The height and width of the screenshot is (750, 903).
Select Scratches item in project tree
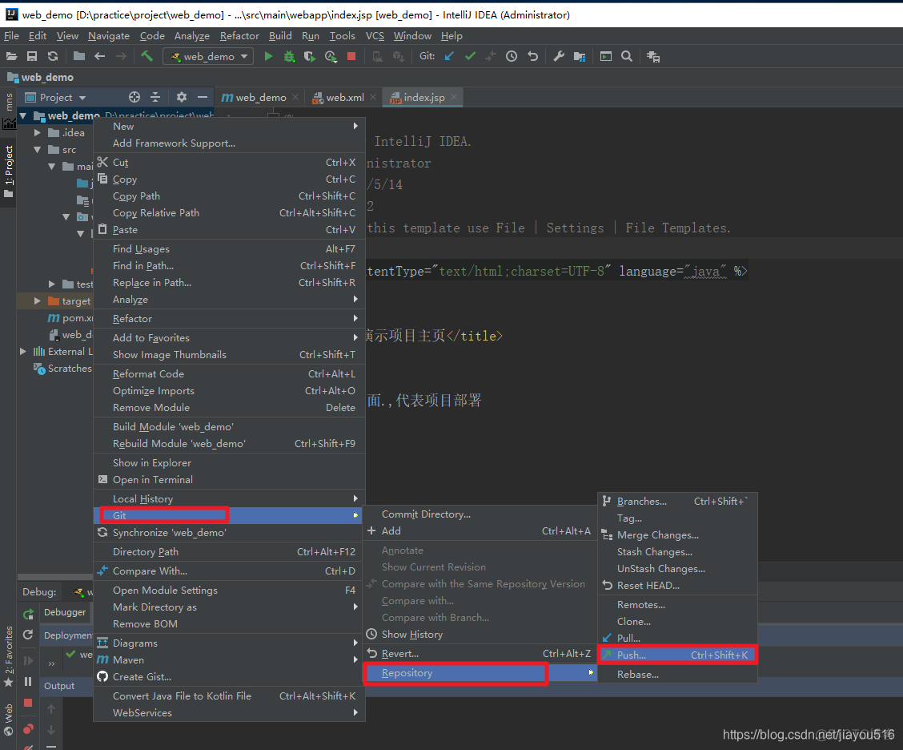tap(62, 369)
